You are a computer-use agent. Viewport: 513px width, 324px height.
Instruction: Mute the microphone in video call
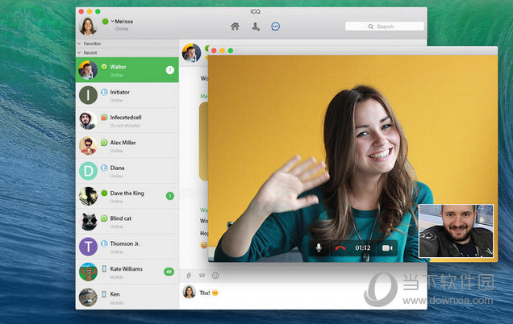(319, 247)
